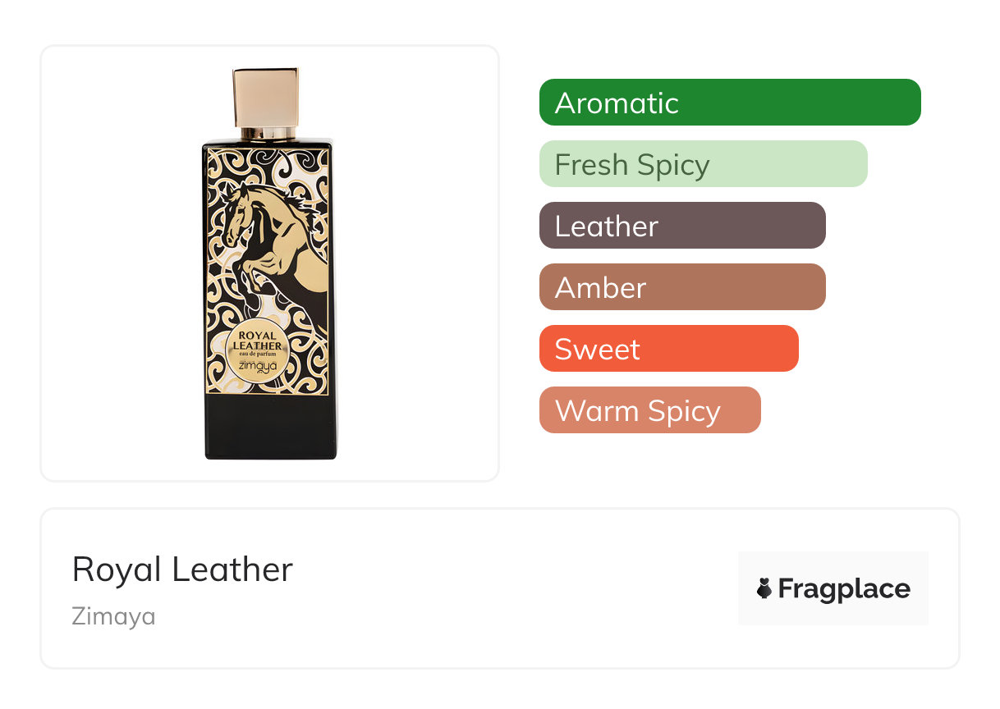Select the Aromatic accord bar
This screenshot has width=1000, height=709.
pyautogui.click(x=730, y=103)
